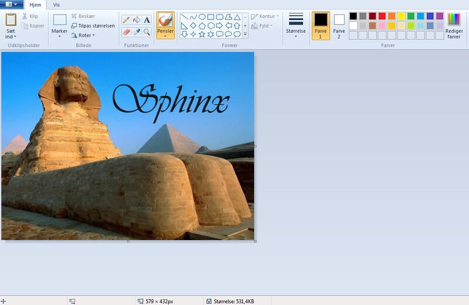Screen dimensions: 469x305
Task: Open Rediger farver color editor
Action: (454, 26)
